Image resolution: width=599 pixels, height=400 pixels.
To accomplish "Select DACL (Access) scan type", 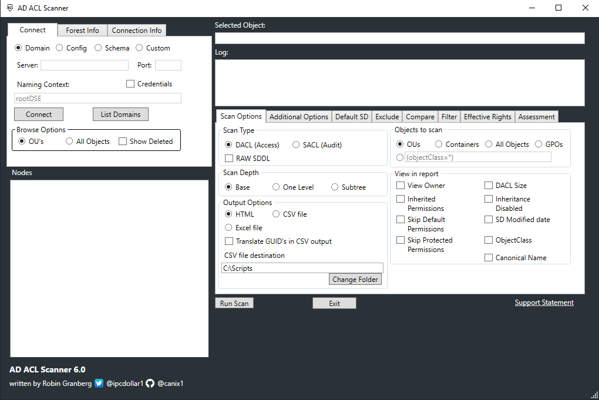I will (228, 145).
